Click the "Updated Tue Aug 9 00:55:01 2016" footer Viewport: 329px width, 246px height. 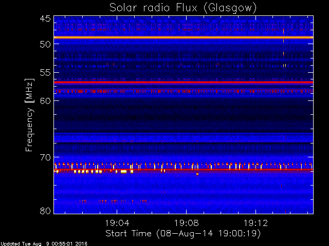(44, 244)
